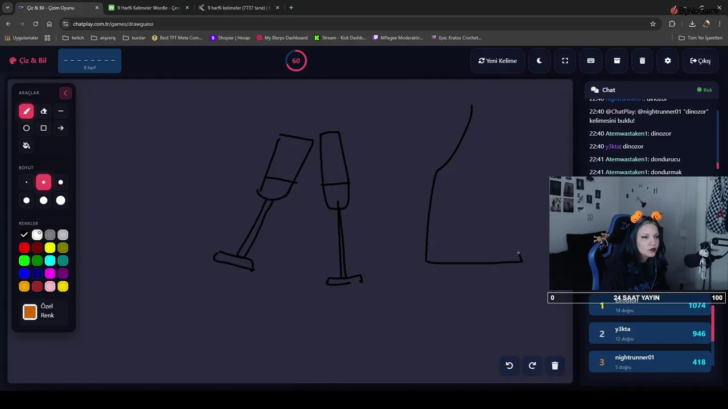728x409 pixels.
Task: Open the kurslar bookmarks folder
Action: coord(134,38)
